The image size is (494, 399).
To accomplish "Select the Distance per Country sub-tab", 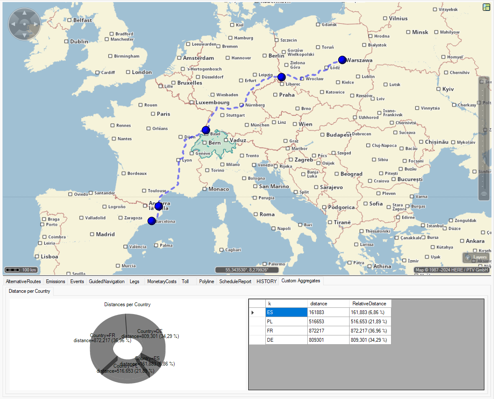I will [29, 291].
